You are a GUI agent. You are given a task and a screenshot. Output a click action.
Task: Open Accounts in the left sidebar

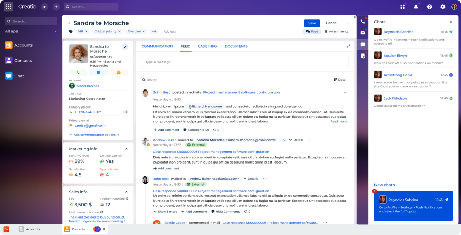coord(19,45)
